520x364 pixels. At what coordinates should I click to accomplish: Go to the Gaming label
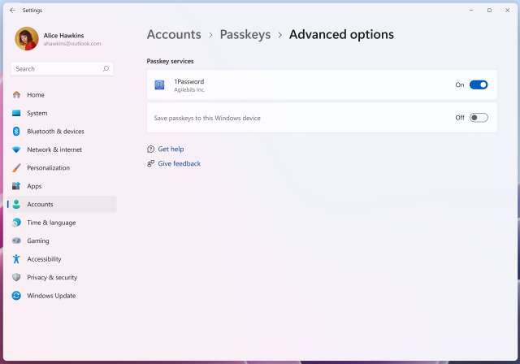point(38,241)
